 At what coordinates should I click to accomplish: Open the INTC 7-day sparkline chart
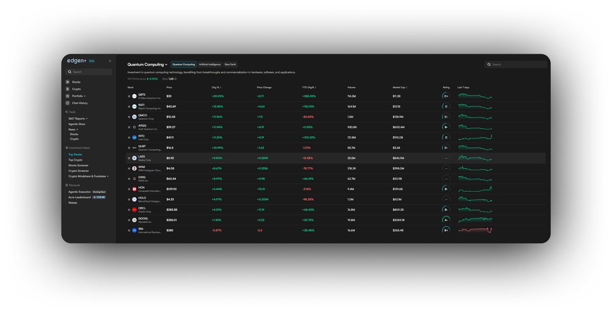pyautogui.click(x=475, y=137)
